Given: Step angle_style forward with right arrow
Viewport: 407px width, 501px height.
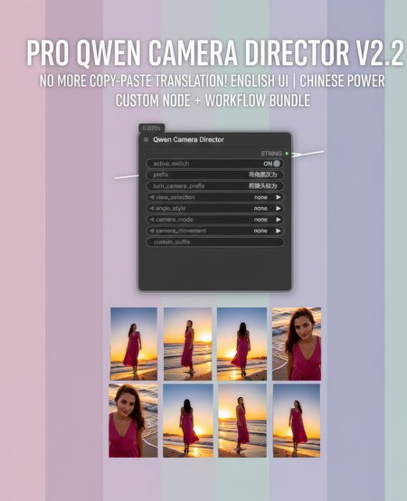Looking at the screenshot, I should click(x=279, y=208).
